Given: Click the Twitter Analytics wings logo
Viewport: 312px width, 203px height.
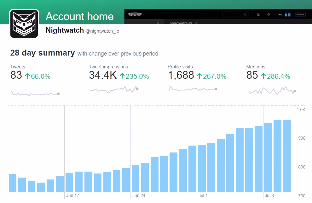Looking at the screenshot, I should tap(135, 14).
